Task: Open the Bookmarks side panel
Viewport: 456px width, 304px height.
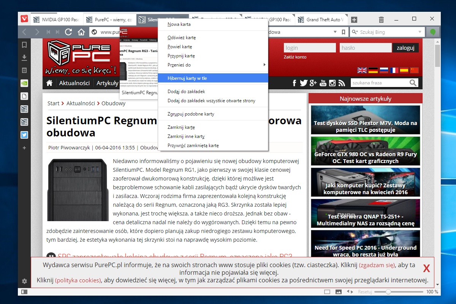Action: click(24, 45)
